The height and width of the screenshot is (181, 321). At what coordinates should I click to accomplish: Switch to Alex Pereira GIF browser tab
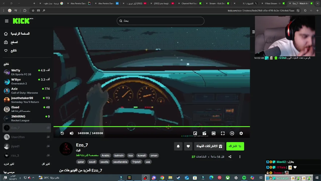pyautogui.click(x=107, y=4)
